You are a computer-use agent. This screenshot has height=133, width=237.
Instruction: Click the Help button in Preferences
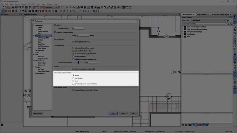point(133,113)
